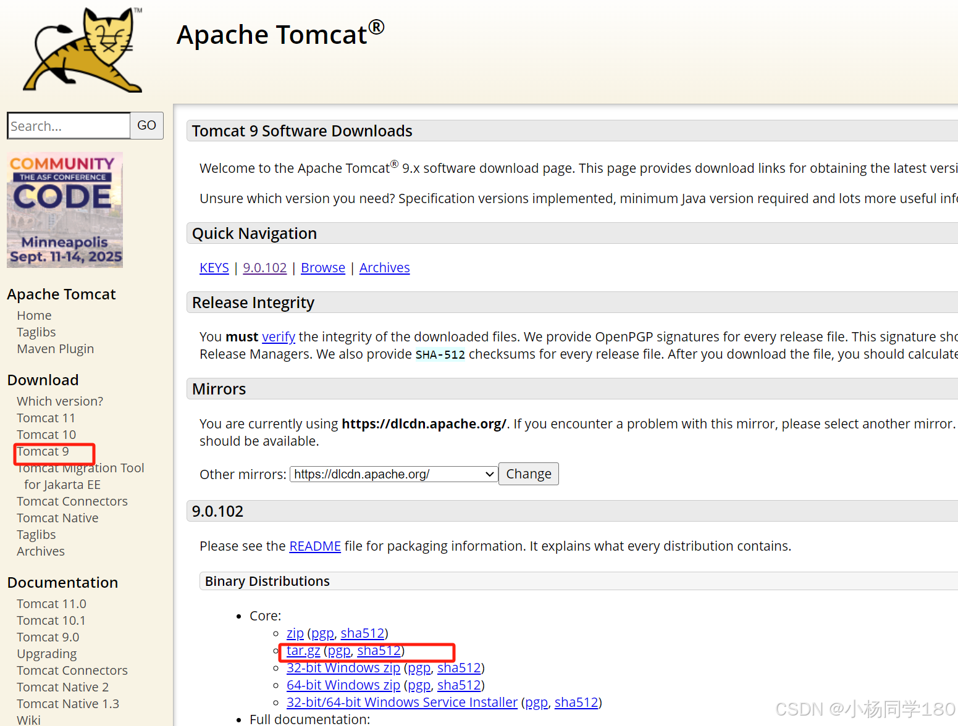Jump to the 9.0.102 quick navigation link
958x726 pixels.
coord(265,268)
